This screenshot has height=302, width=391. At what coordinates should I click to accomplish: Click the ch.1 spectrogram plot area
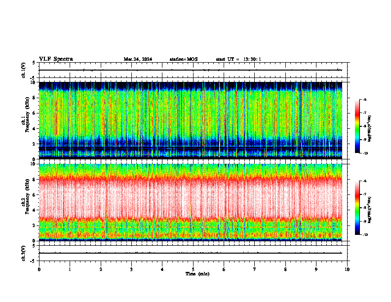click(190, 120)
